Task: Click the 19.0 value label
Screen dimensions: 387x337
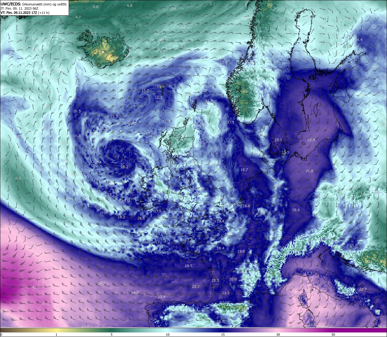Action: 126,201
